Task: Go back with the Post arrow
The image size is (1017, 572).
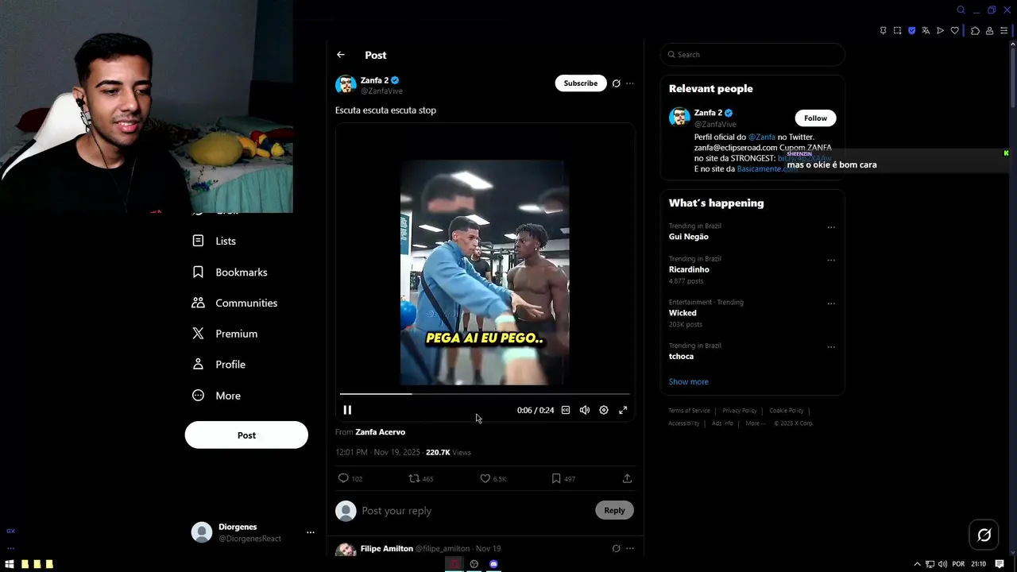Action: (x=340, y=55)
